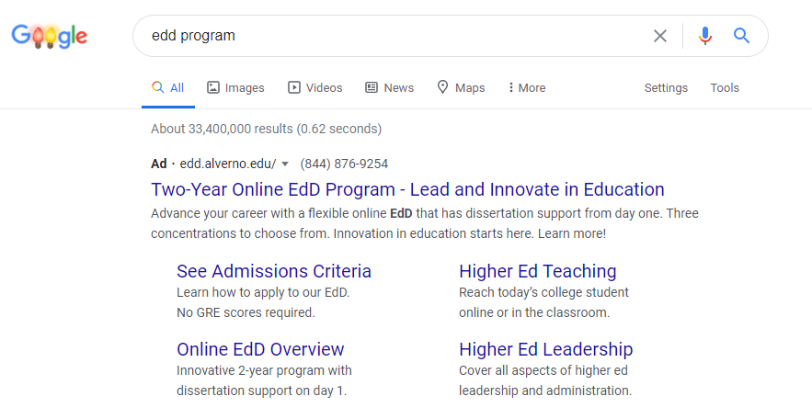Open See Admissions Criteria link
This screenshot has height=419, width=812.
point(274,271)
